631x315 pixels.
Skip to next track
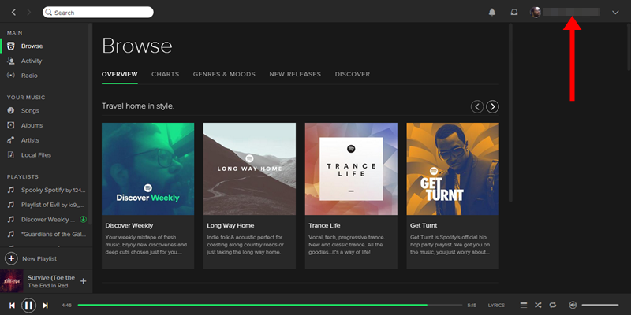pyautogui.click(x=45, y=306)
